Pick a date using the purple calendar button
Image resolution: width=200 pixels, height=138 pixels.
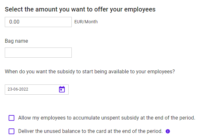[x=62, y=89]
